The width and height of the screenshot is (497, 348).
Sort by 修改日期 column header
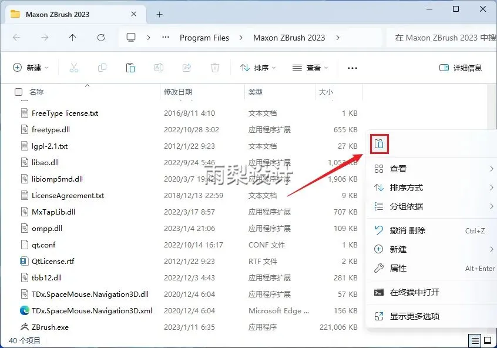178,92
